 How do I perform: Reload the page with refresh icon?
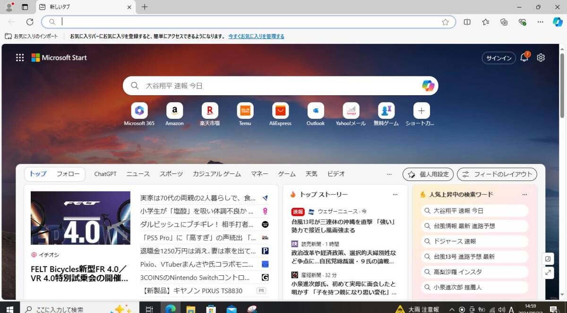tap(30, 22)
